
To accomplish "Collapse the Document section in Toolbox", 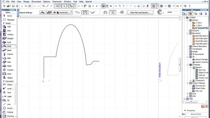I will pos(4,81).
